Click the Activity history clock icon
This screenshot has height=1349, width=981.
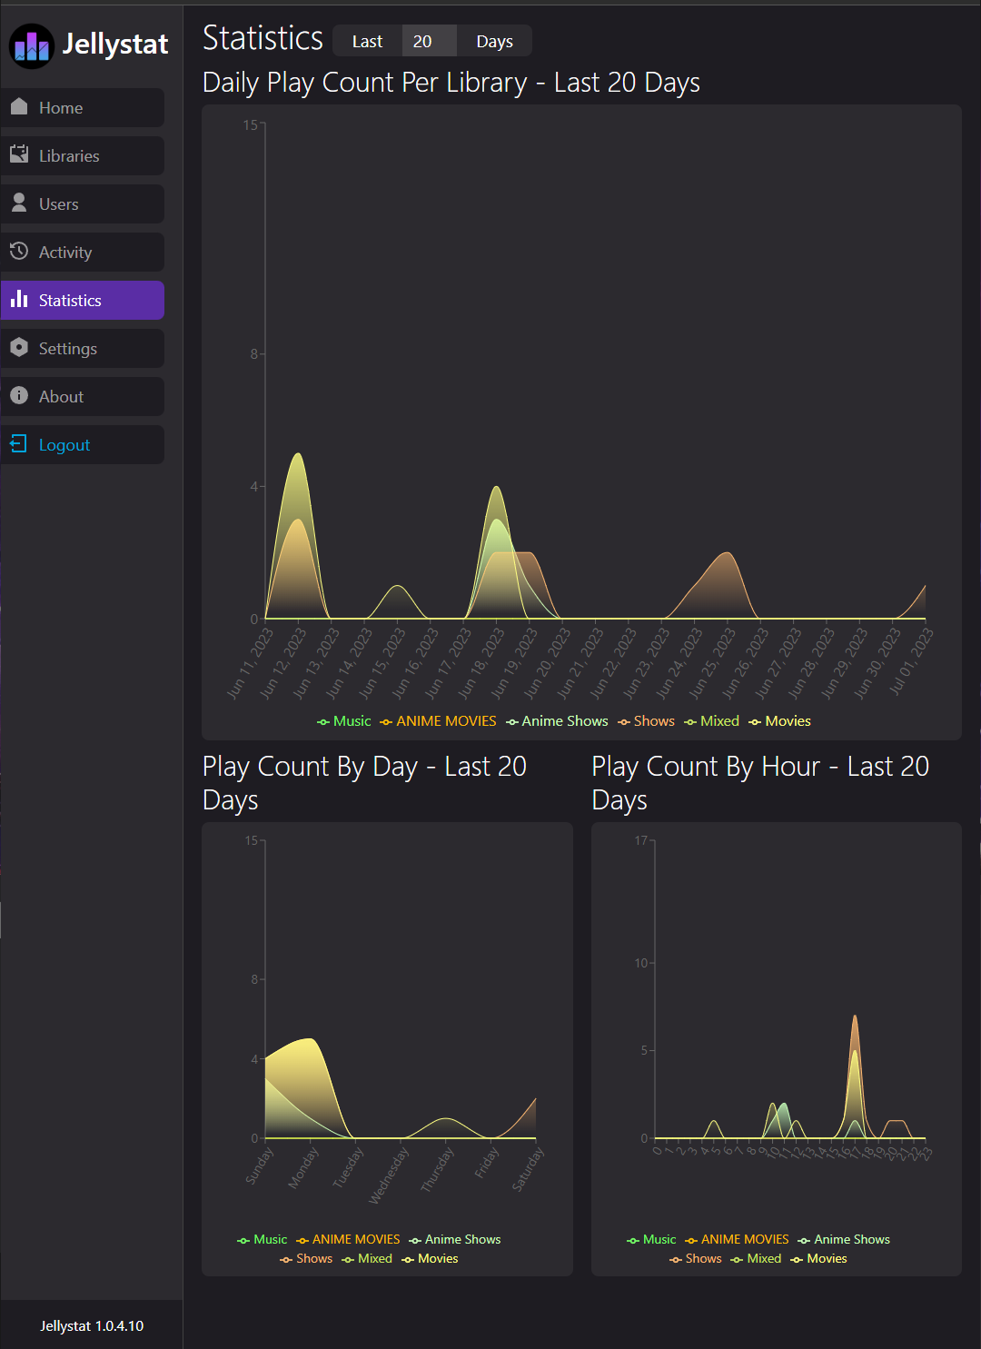coord(19,251)
